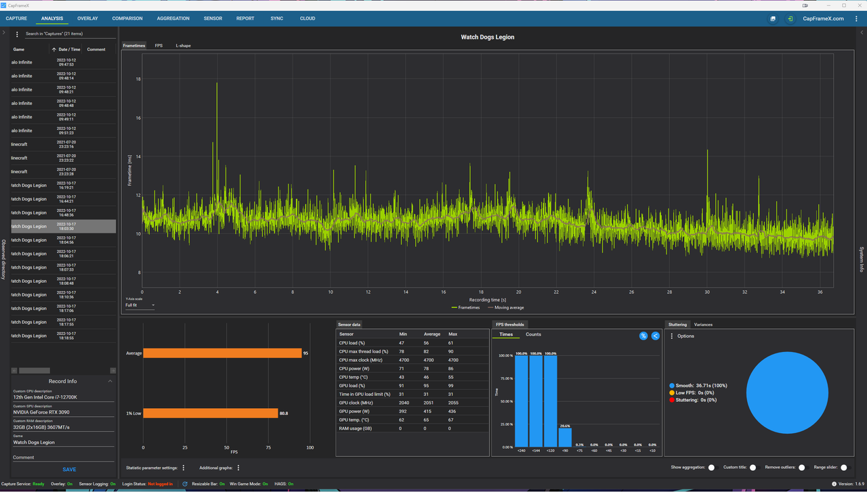Sort captures by Comment column header
The image size is (867, 492).
(96, 49)
